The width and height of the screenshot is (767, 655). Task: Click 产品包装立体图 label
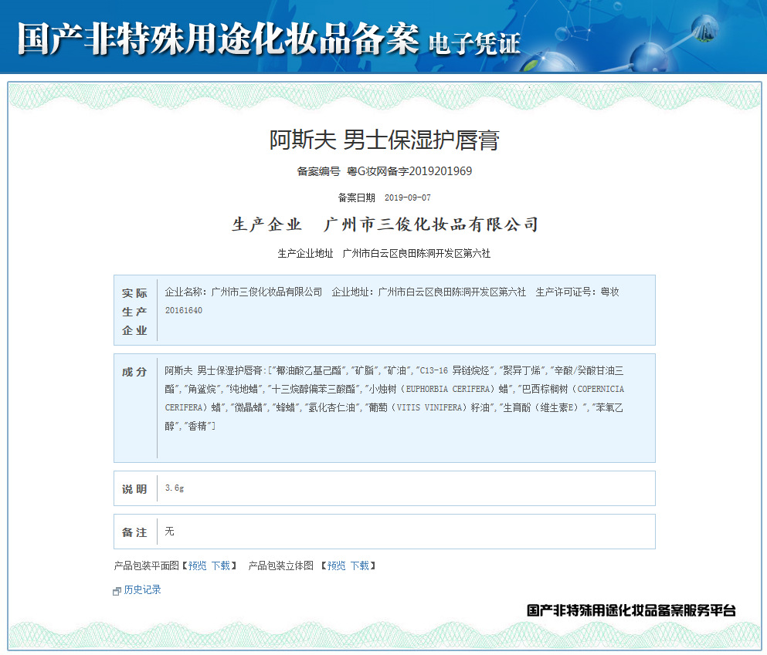click(x=281, y=566)
